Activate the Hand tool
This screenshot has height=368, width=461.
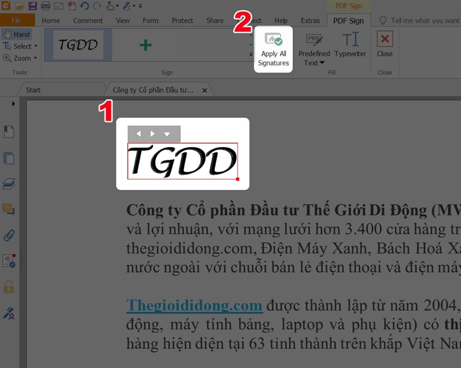[17, 34]
